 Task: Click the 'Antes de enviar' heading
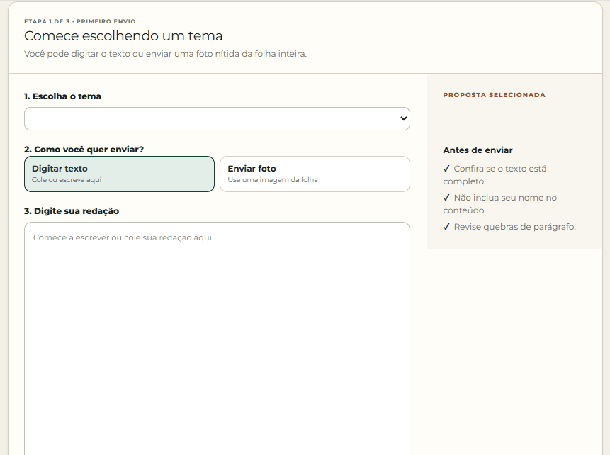478,150
